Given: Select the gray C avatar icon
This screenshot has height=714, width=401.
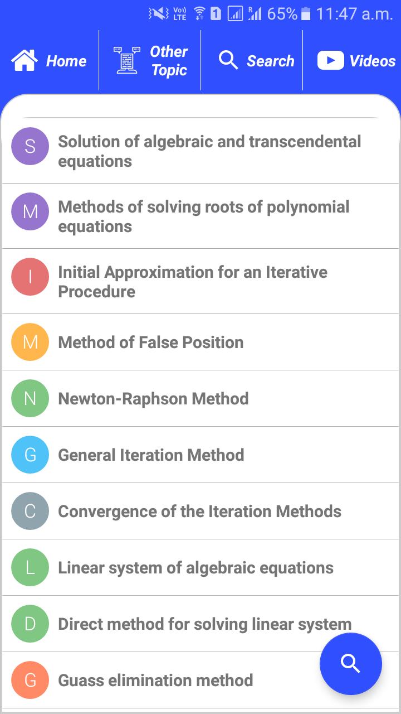Looking at the screenshot, I should tap(30, 511).
